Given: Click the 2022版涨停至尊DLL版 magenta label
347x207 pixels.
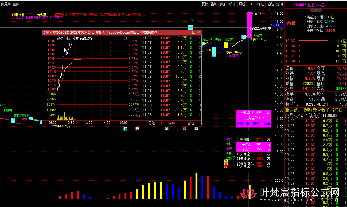Looking at the screenshot, I should point(253,113).
